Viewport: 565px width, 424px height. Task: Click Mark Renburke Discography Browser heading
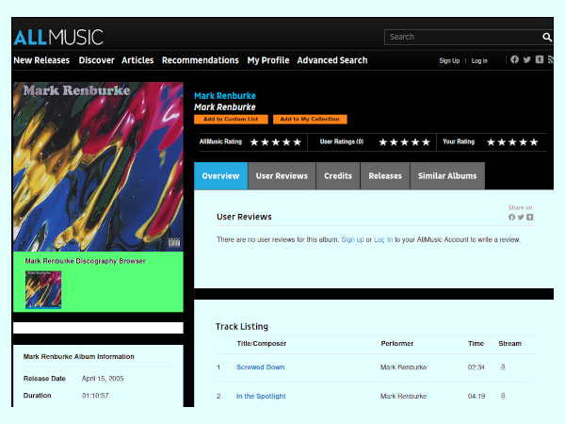coord(85,261)
